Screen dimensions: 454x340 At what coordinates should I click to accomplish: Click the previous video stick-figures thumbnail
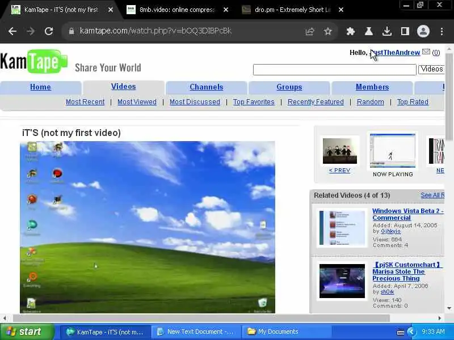pyautogui.click(x=340, y=151)
